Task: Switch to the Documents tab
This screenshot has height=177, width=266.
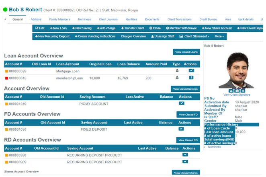Action: click(x=152, y=19)
